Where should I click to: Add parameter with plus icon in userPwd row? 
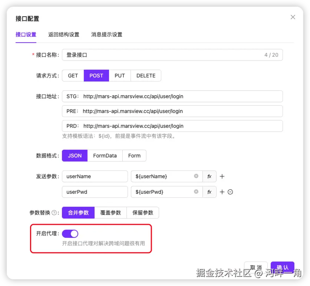[222, 192]
